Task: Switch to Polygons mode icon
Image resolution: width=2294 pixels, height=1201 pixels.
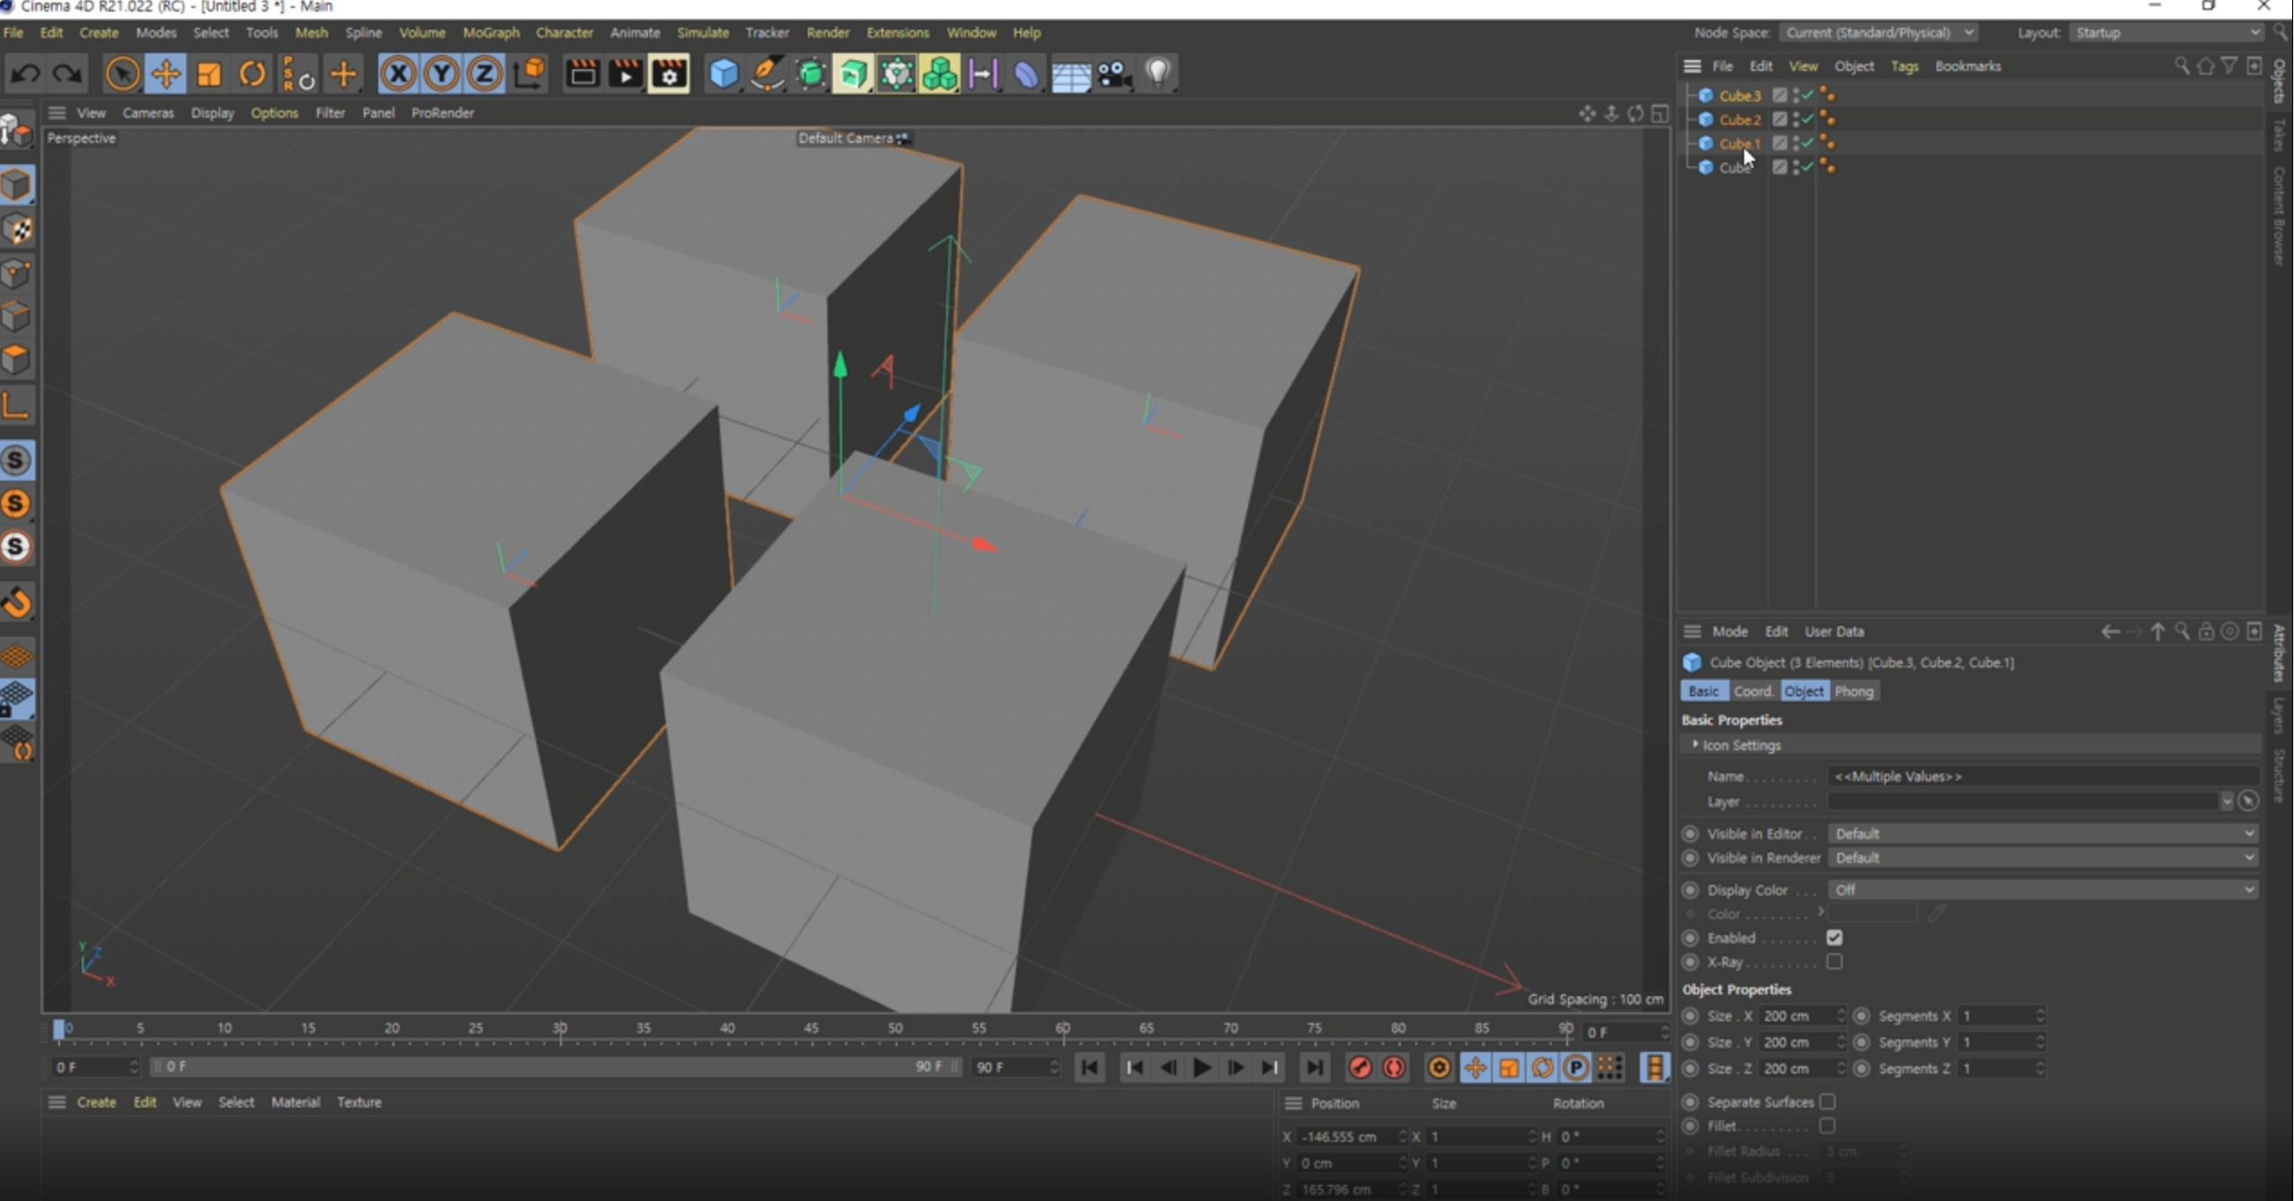Action: [16, 359]
